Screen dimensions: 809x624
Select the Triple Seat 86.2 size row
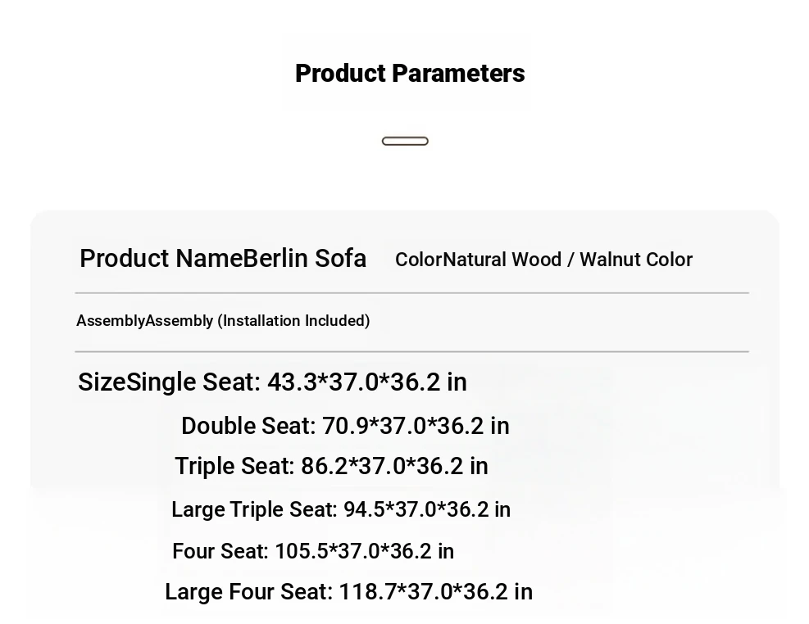[331, 466]
